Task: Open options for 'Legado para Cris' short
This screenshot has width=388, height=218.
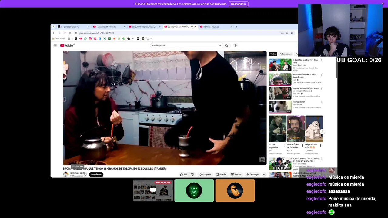Action: (x=321, y=145)
